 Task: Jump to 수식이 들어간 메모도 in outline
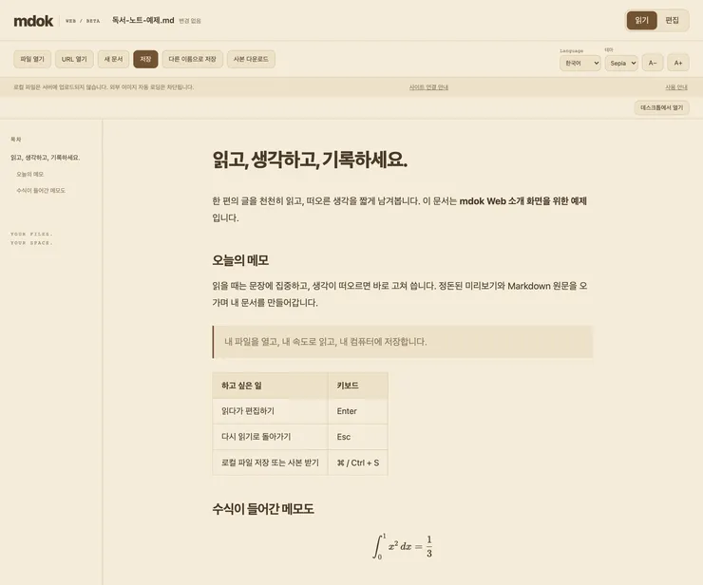(41, 191)
